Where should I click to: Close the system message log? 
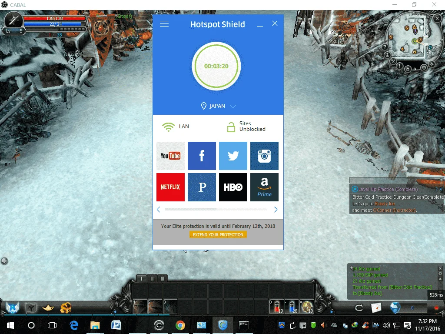click(440, 268)
